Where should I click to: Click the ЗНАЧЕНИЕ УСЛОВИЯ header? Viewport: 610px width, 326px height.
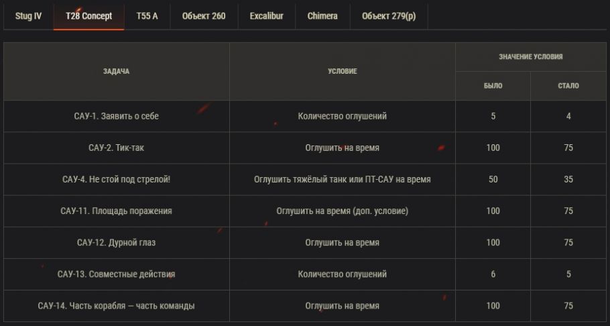click(x=531, y=57)
